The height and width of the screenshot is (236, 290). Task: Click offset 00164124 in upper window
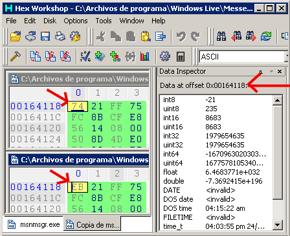click(x=36, y=139)
